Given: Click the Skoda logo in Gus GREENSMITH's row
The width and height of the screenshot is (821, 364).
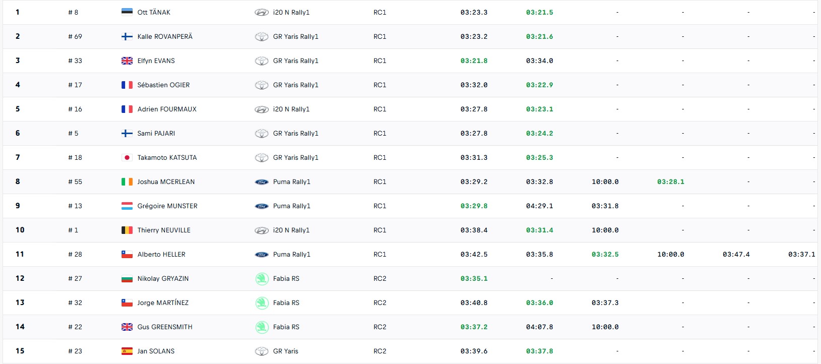Looking at the screenshot, I should click(x=262, y=327).
